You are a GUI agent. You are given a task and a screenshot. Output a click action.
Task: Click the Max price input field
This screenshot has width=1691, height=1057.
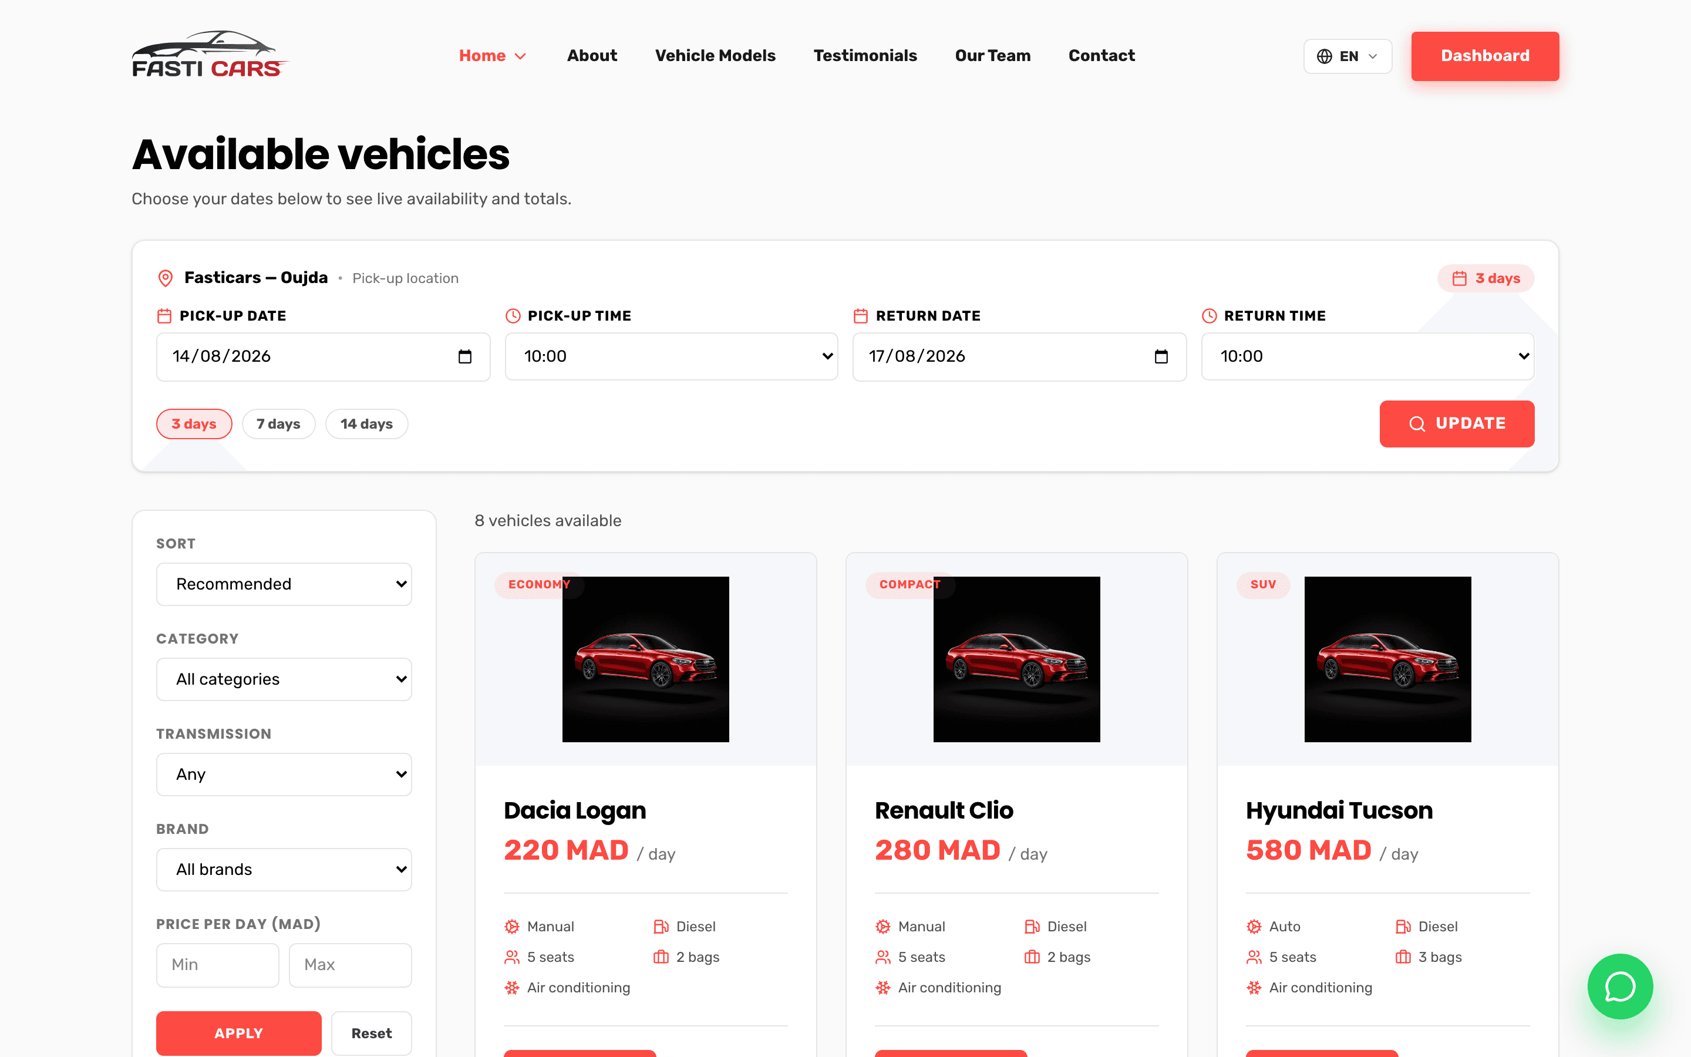coord(350,965)
